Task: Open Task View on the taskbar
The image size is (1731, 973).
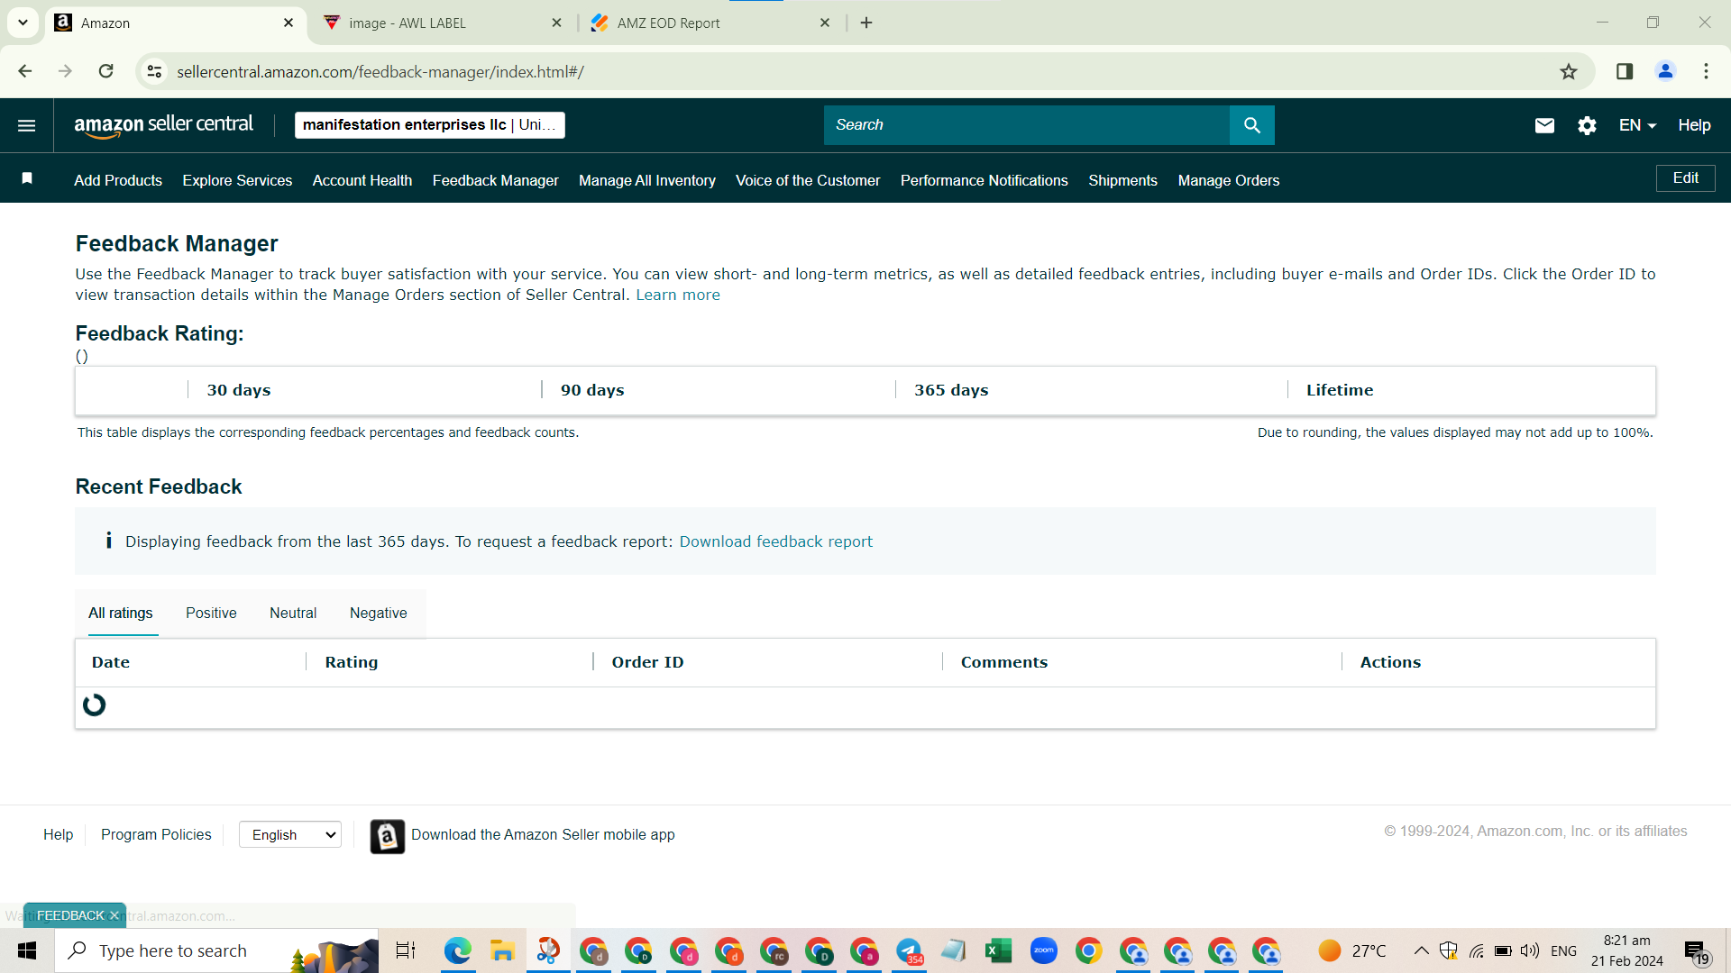Action: 406,950
